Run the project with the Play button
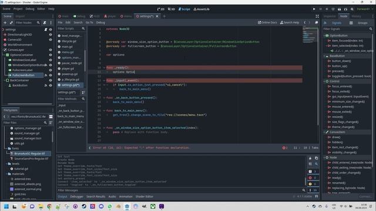376x211 pixels. click(314, 9)
